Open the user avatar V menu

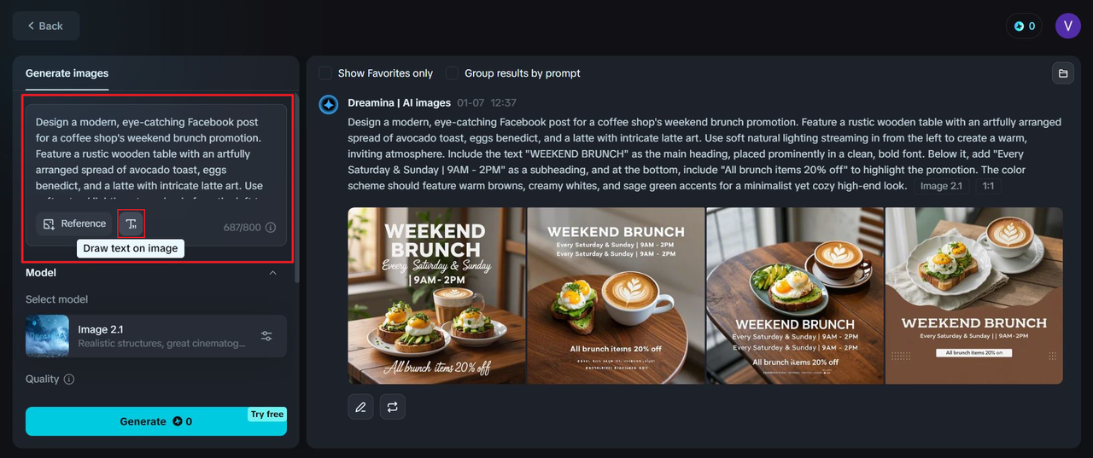[1068, 26]
